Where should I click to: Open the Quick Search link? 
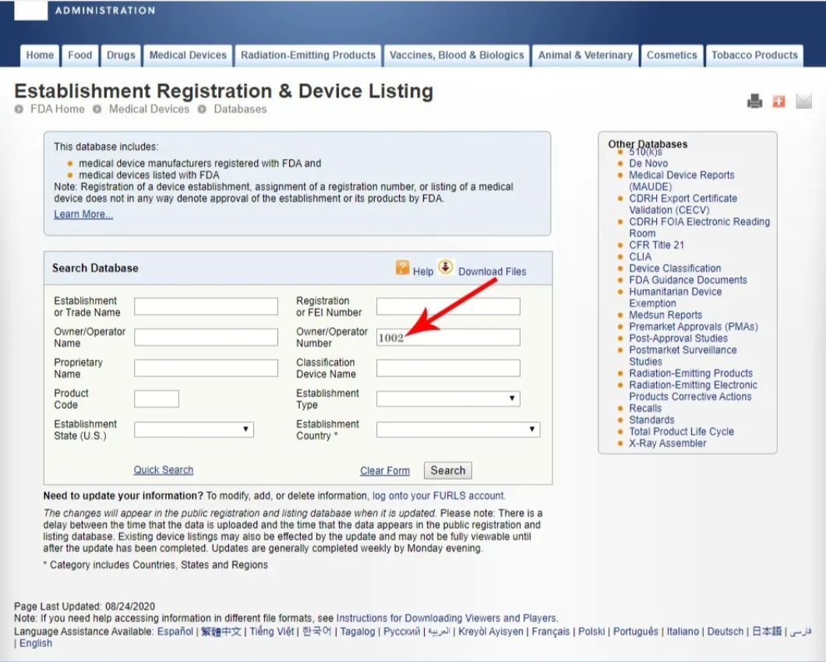coord(164,470)
